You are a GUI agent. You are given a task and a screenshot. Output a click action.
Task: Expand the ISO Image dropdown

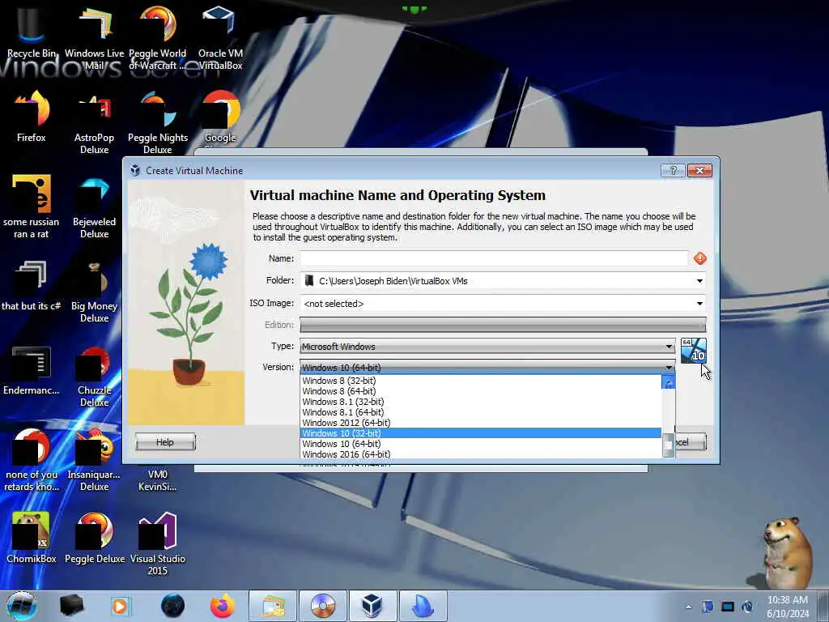click(x=699, y=304)
